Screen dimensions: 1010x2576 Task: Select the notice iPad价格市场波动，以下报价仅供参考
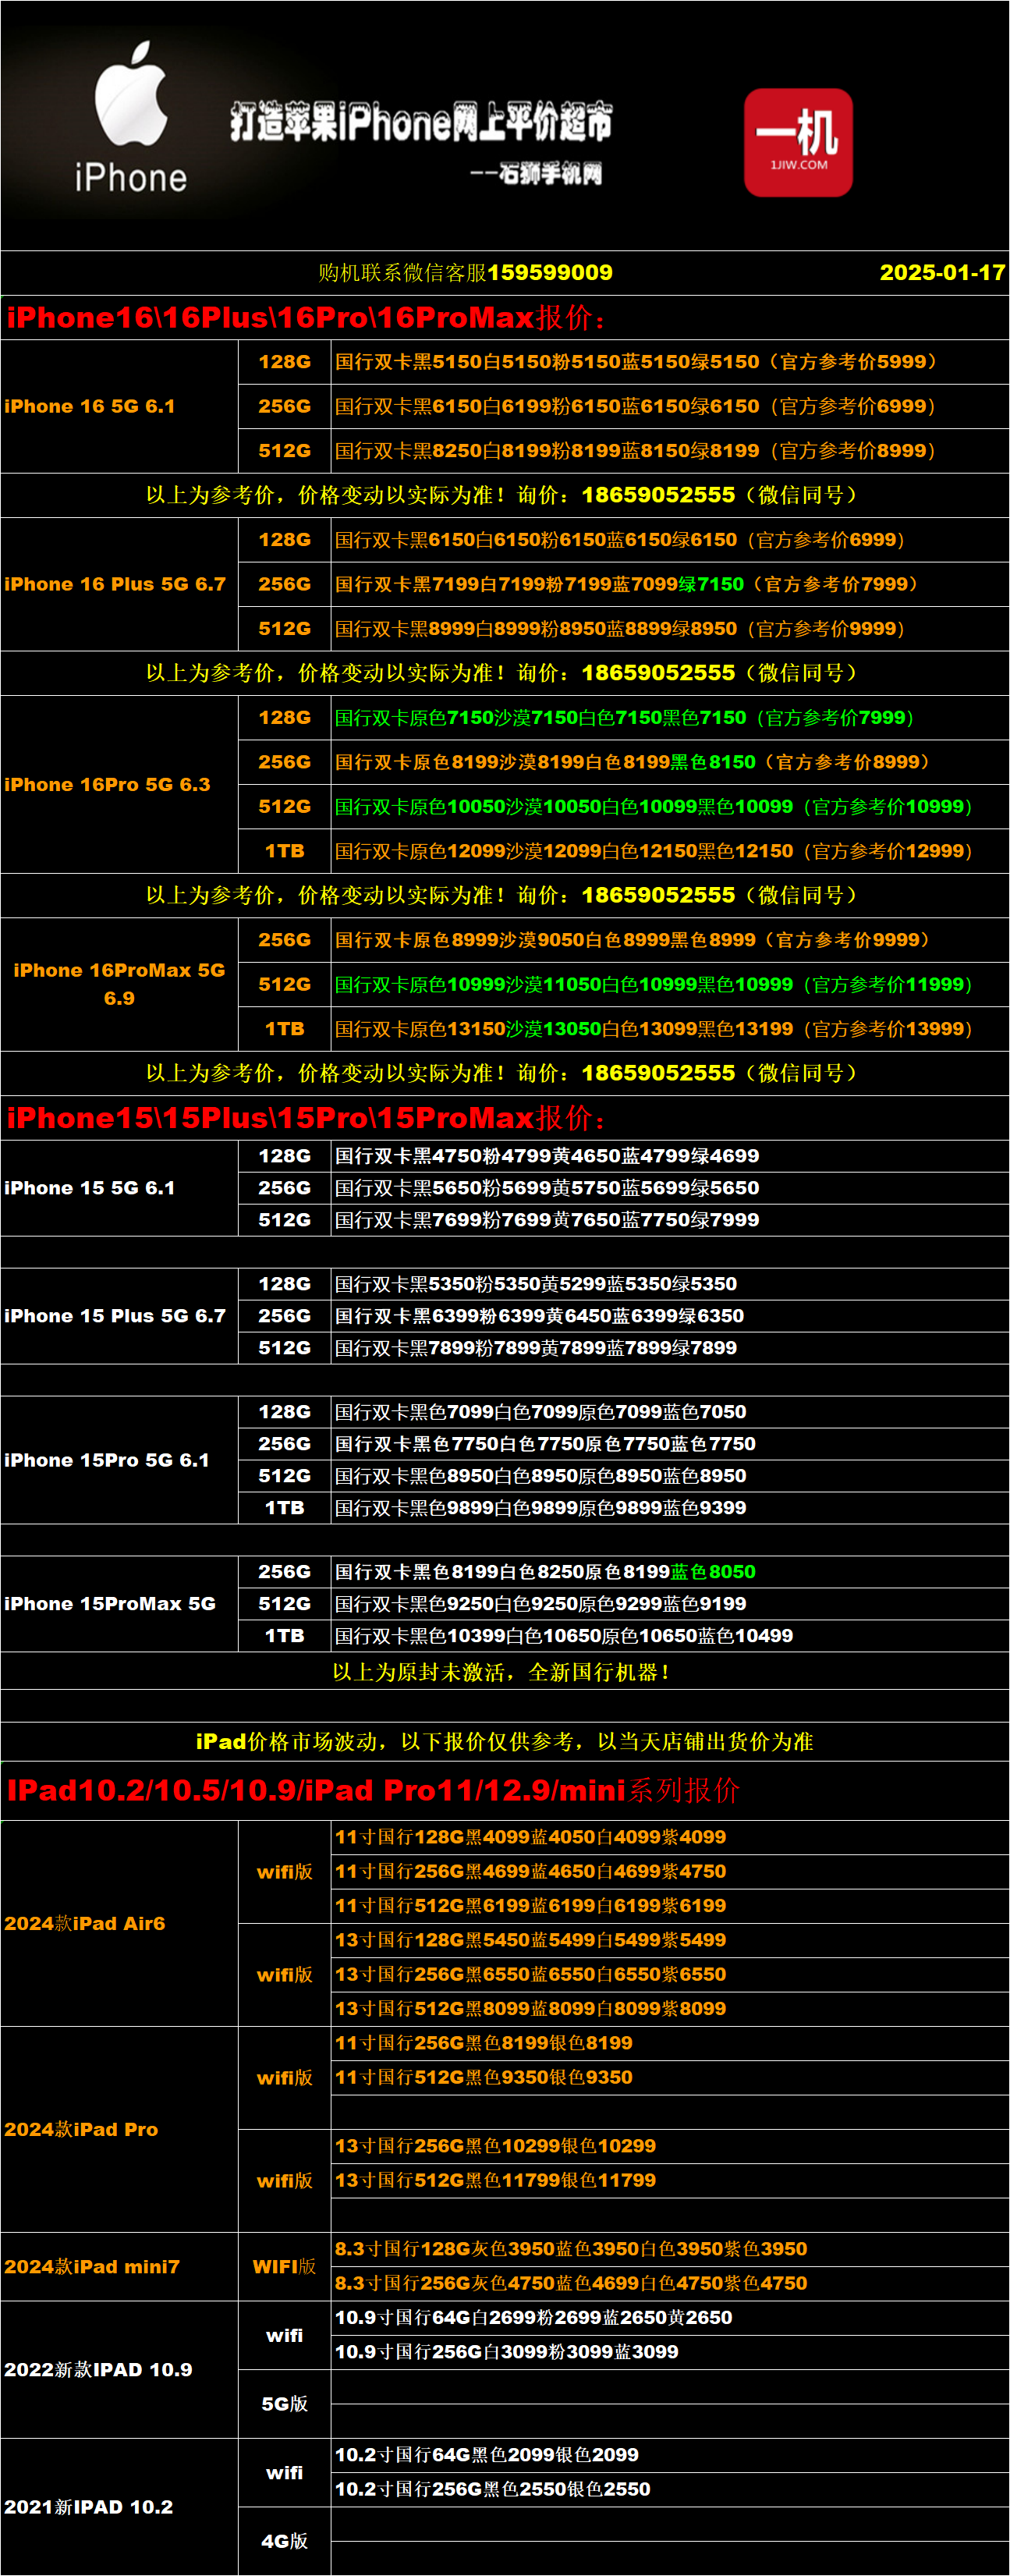(x=505, y=1742)
